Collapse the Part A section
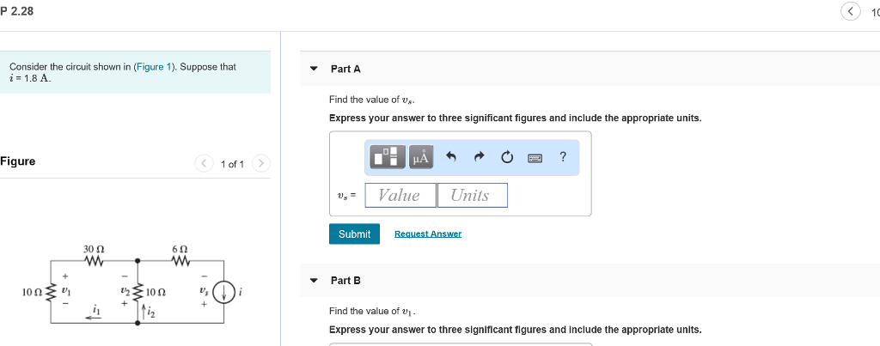 click(x=314, y=69)
